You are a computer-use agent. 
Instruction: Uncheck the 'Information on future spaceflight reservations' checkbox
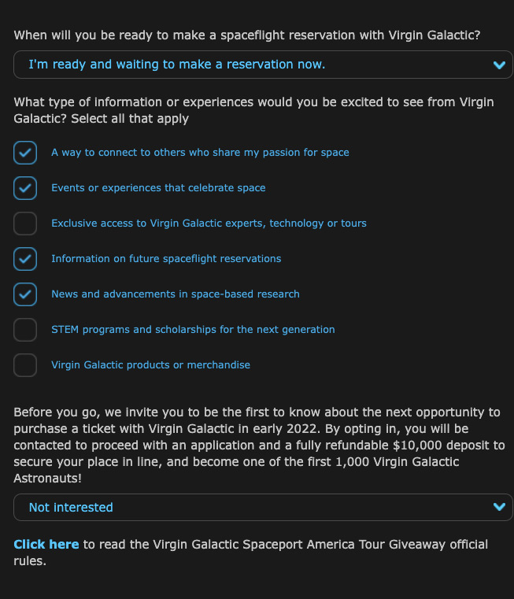pos(25,259)
